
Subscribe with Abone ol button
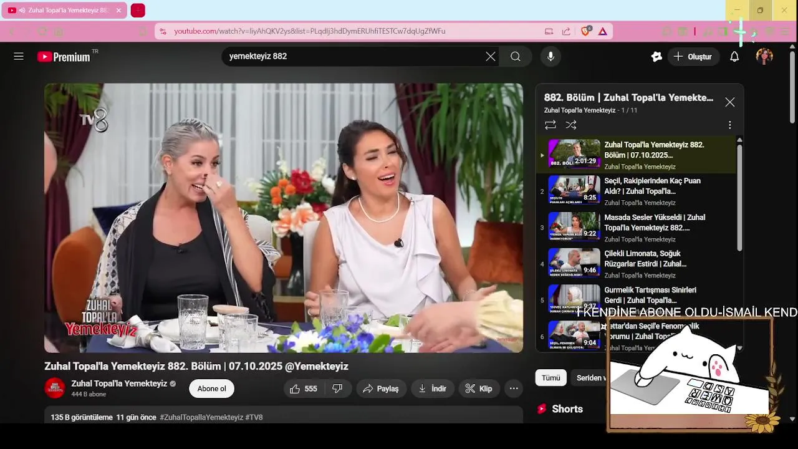tap(211, 389)
